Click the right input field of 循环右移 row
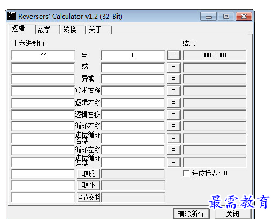Image resolution: width=274 pixels, height=219 pixels. click(x=132, y=126)
